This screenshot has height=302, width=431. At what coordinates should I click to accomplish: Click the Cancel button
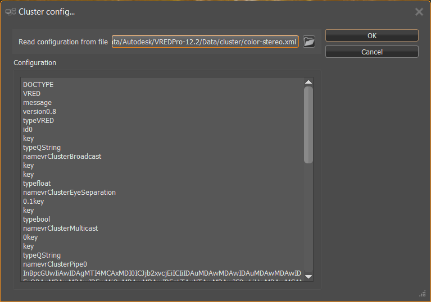tap(372, 52)
